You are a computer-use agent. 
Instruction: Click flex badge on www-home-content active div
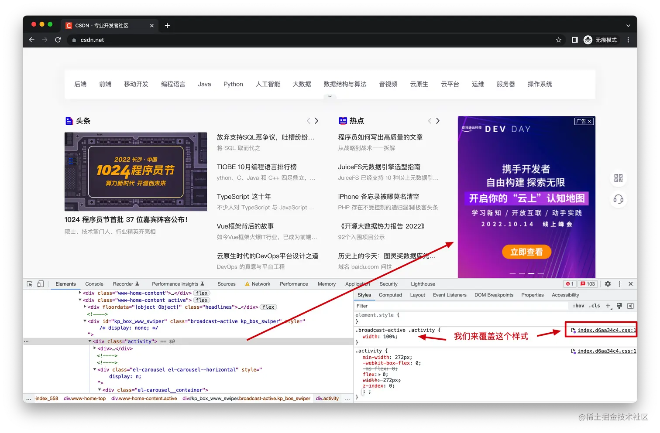[x=202, y=300]
